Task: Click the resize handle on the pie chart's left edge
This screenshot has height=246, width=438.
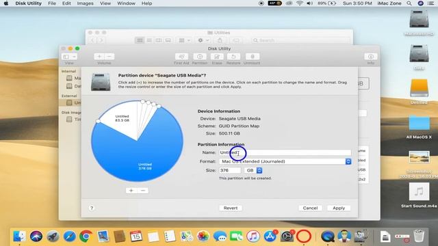Action: [x=98, y=121]
